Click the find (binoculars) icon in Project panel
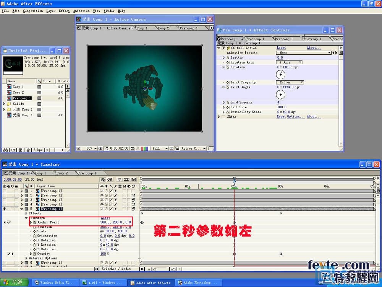The width and height of the screenshot is (382, 287). [x=6, y=150]
